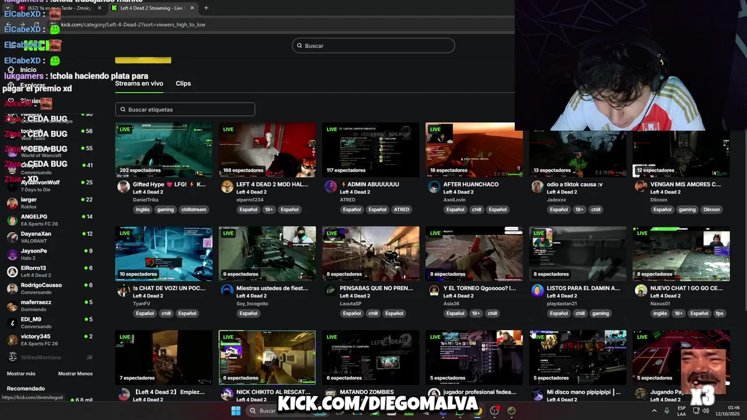Viewport: 747px width, 420px height.
Task: Open playdastan21's channel avatar
Action: (x=537, y=290)
